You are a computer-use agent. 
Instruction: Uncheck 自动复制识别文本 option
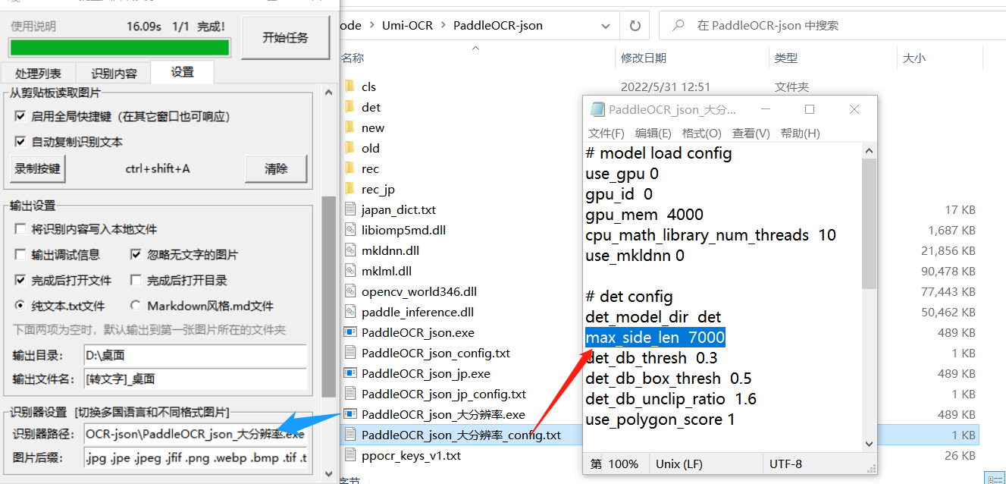point(20,142)
